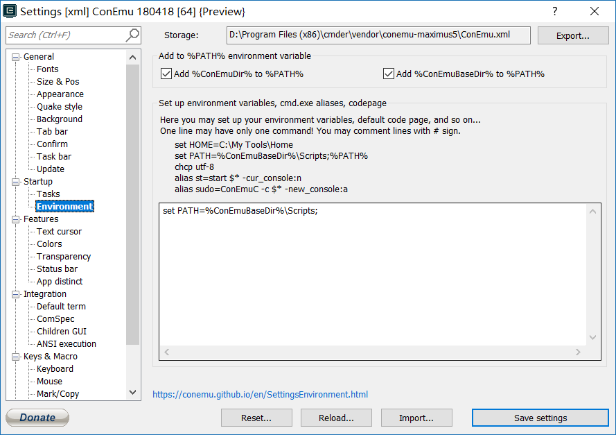Click the help question mark button
616x435 pixels.
click(x=555, y=11)
